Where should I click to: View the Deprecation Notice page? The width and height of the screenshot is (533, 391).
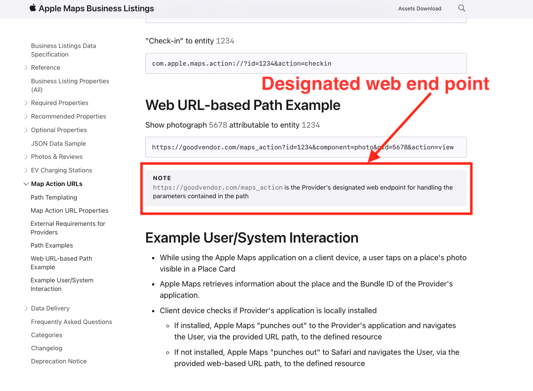[x=59, y=361]
